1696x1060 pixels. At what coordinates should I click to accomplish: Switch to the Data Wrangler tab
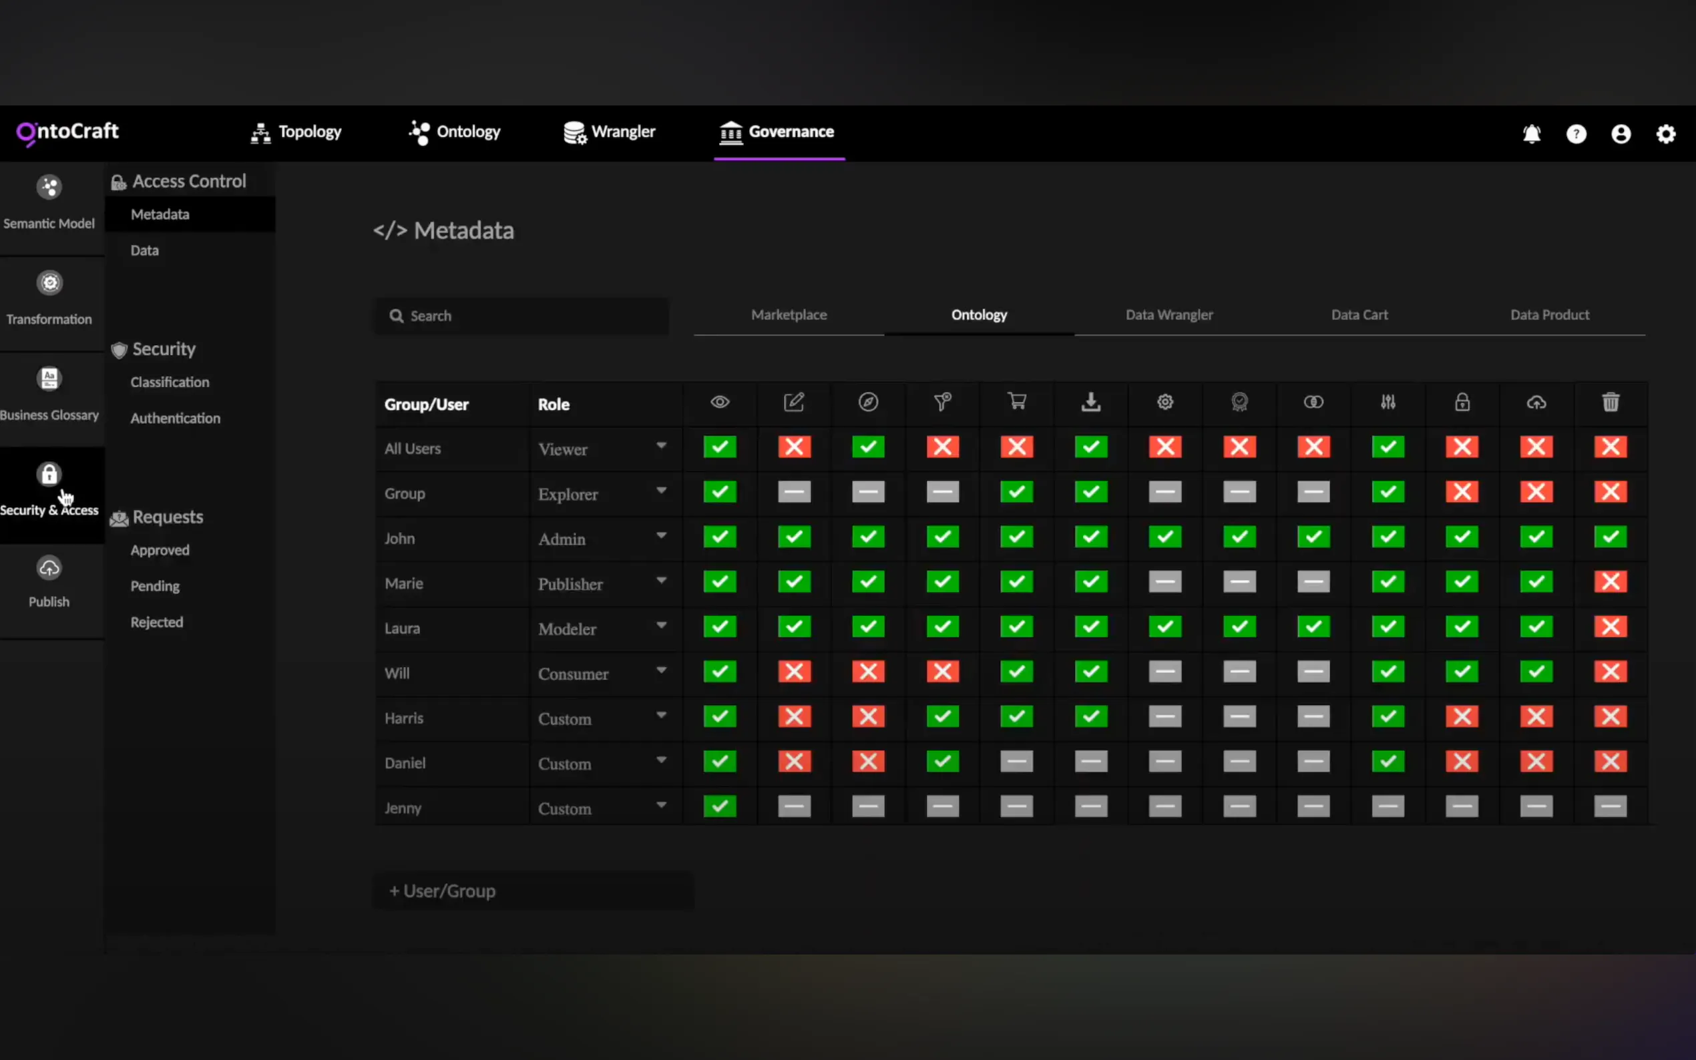point(1169,315)
